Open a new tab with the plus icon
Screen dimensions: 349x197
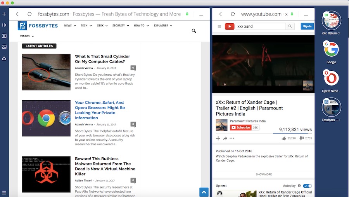(4, 14)
